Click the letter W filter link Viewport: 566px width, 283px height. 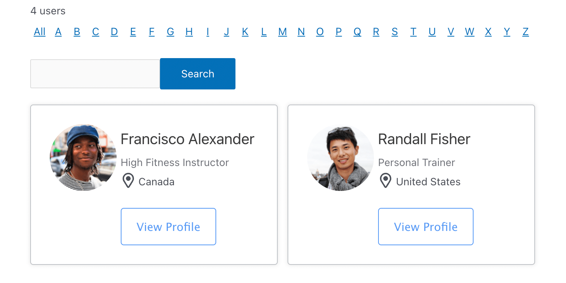pos(469,32)
